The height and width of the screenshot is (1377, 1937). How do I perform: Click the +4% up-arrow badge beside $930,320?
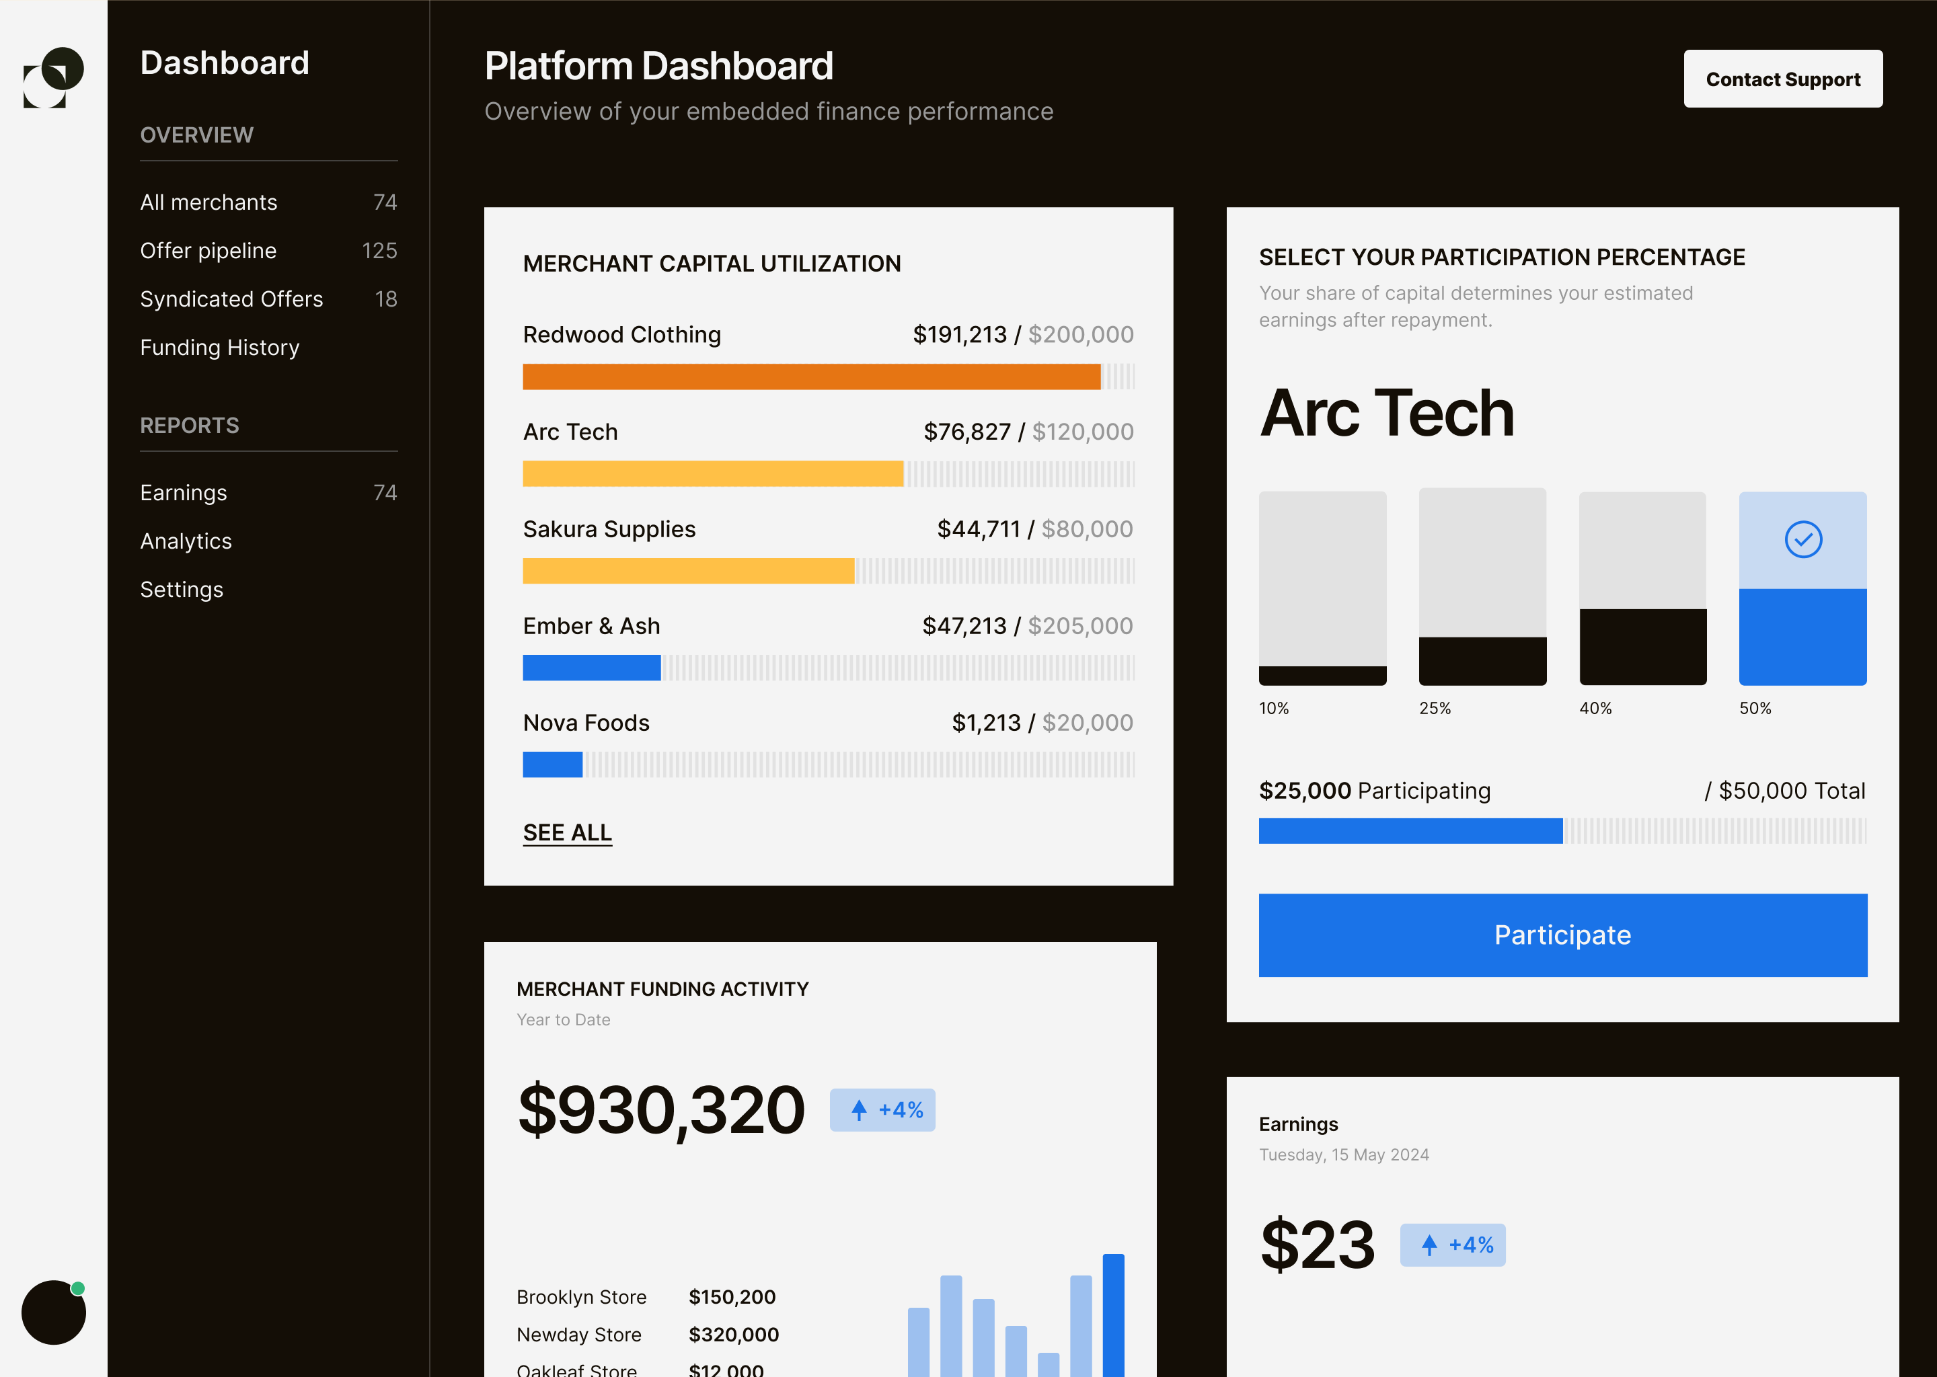[882, 1110]
